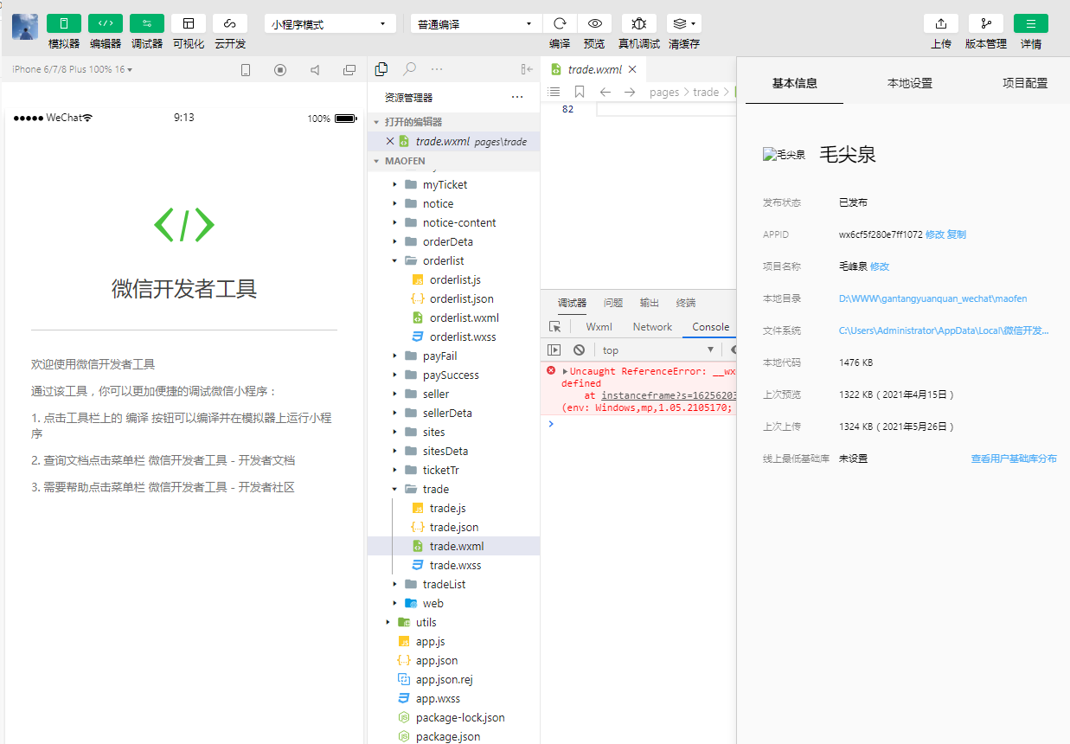
Task: Toggle the editor panel button
Action: (106, 23)
